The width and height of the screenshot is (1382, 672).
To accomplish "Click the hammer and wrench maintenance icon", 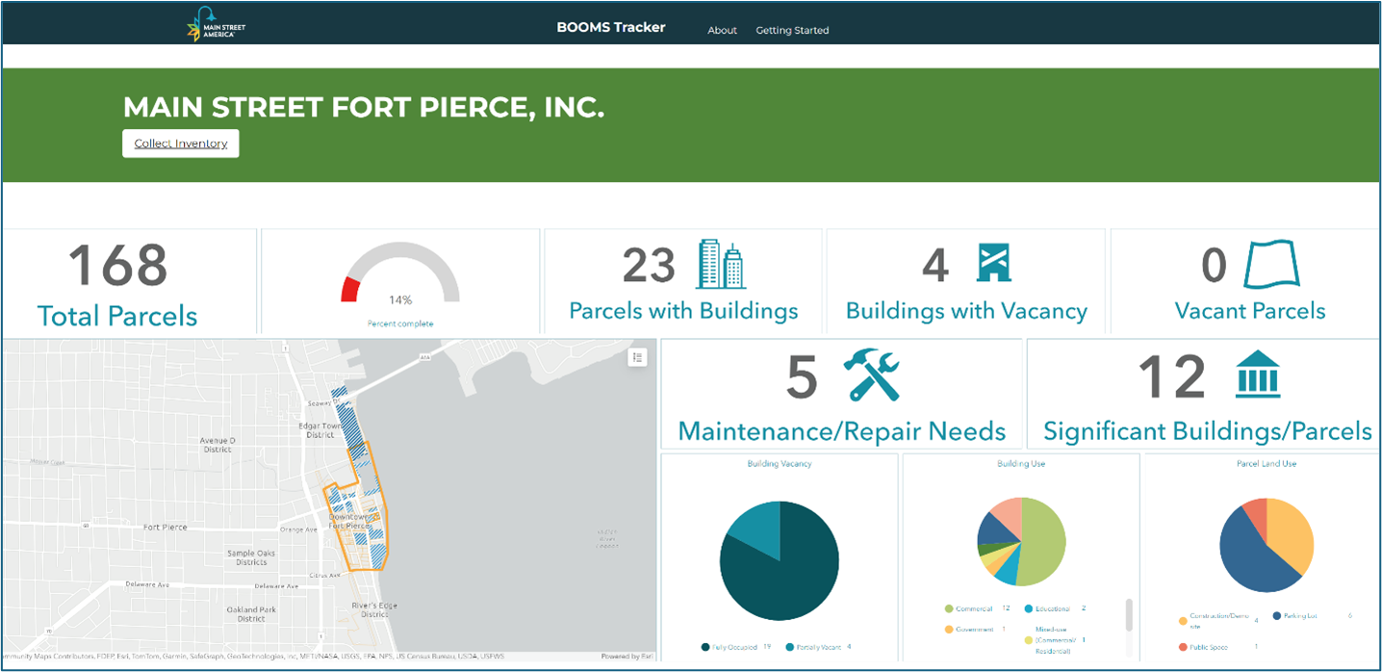I will point(871,375).
